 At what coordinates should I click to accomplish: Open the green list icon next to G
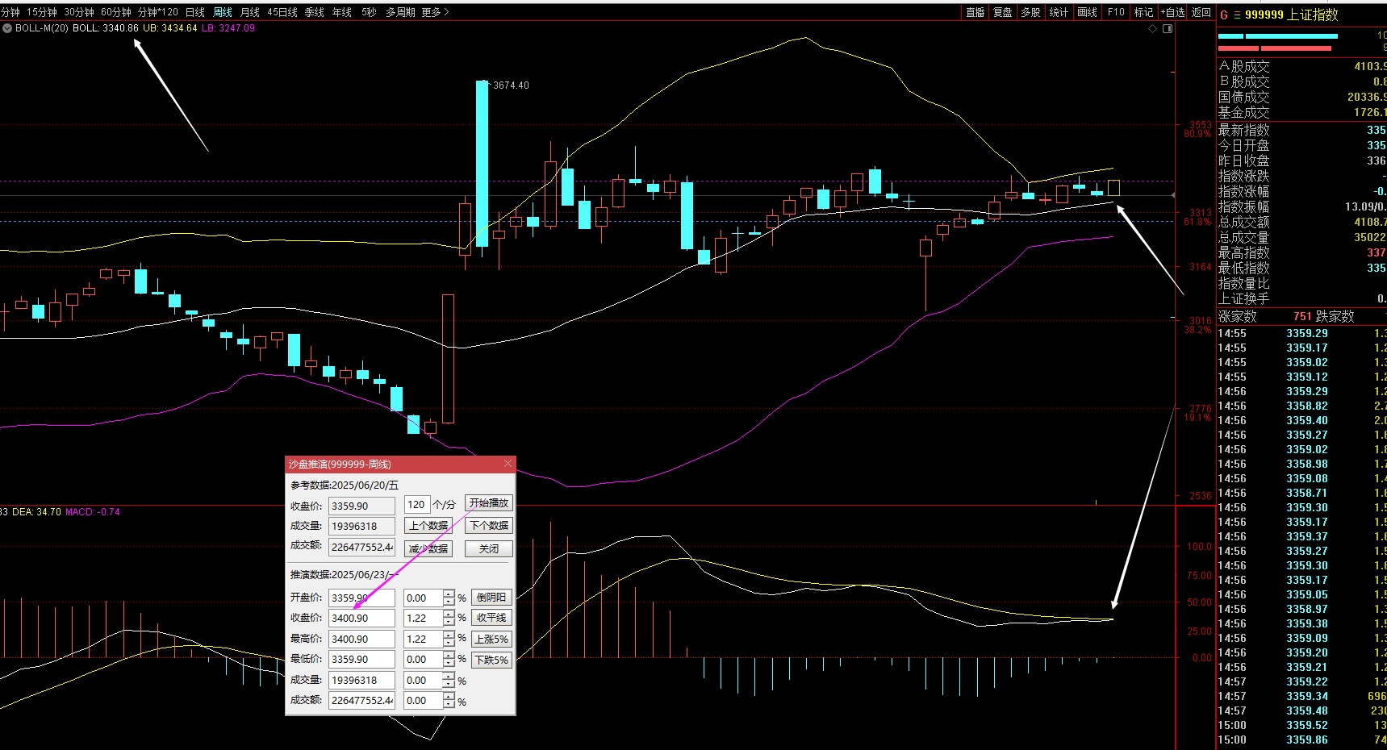coord(1237,15)
